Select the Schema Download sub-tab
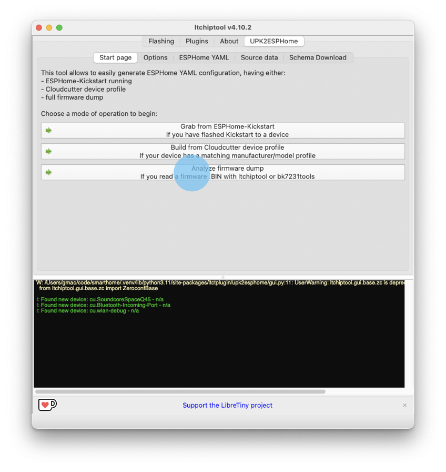Screen dimensions: 446x472 pyautogui.click(x=318, y=57)
